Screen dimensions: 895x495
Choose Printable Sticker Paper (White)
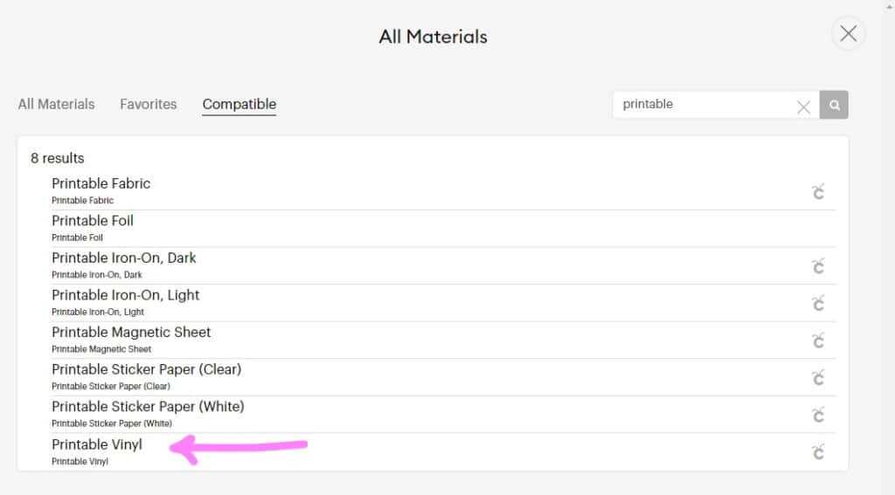tap(434, 415)
